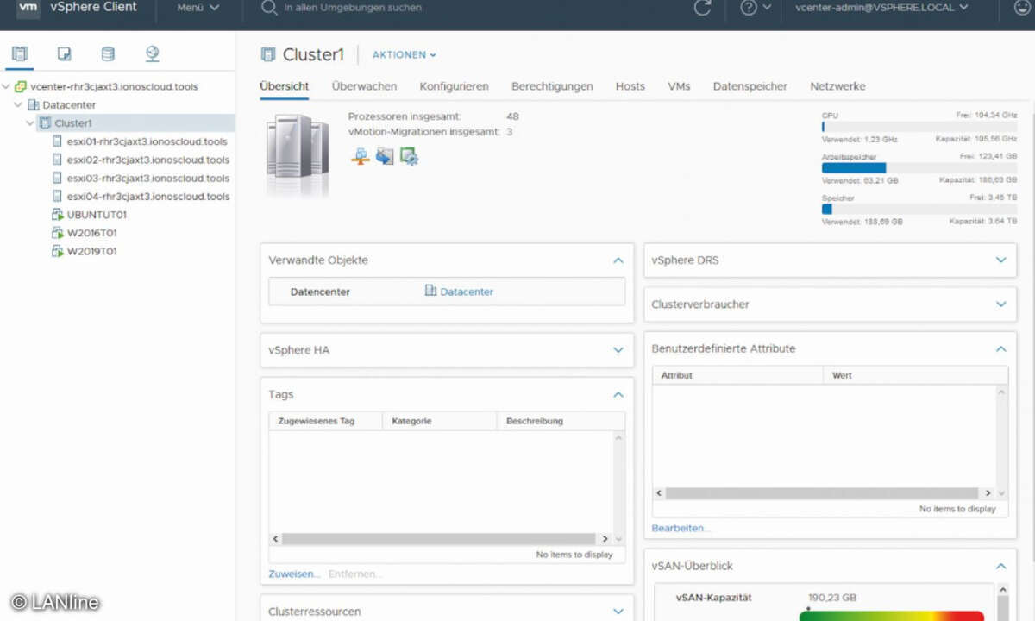Viewport: 1035px width, 621px height.
Task: Click the UBUNTUT01 virtual machine icon
Action: (x=59, y=215)
